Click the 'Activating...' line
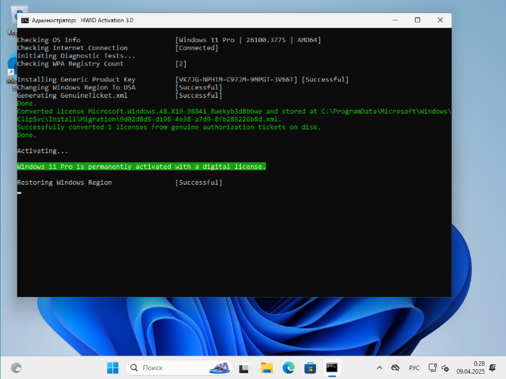 point(42,151)
